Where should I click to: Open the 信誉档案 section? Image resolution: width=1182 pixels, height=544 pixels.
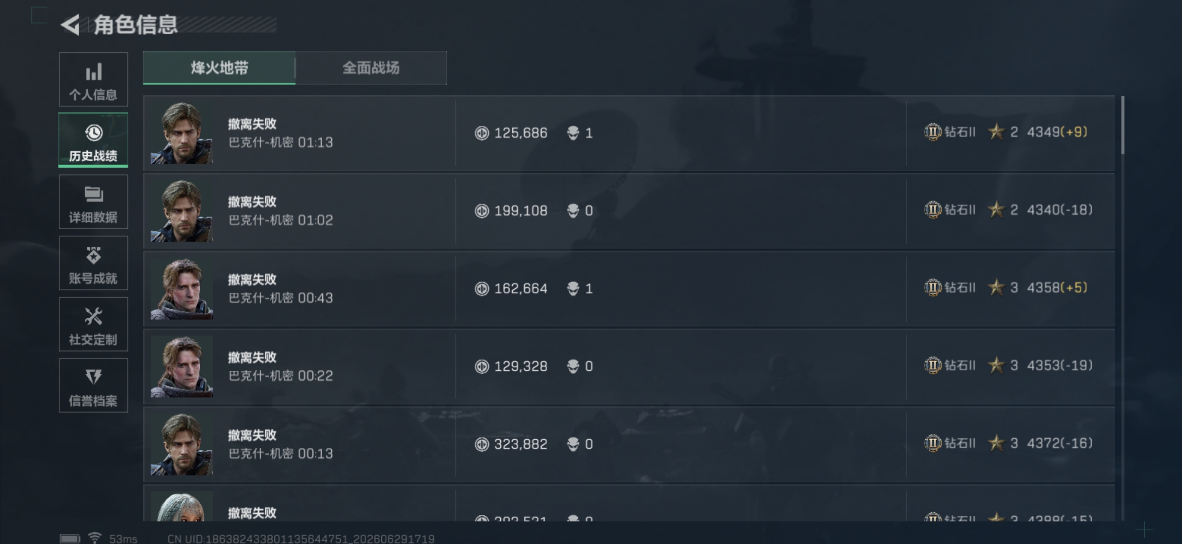click(93, 385)
